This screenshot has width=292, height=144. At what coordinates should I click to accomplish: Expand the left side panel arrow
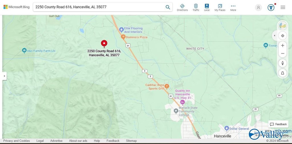pos(4,76)
